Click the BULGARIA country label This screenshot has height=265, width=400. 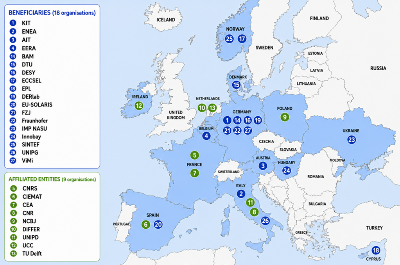tap(317, 204)
